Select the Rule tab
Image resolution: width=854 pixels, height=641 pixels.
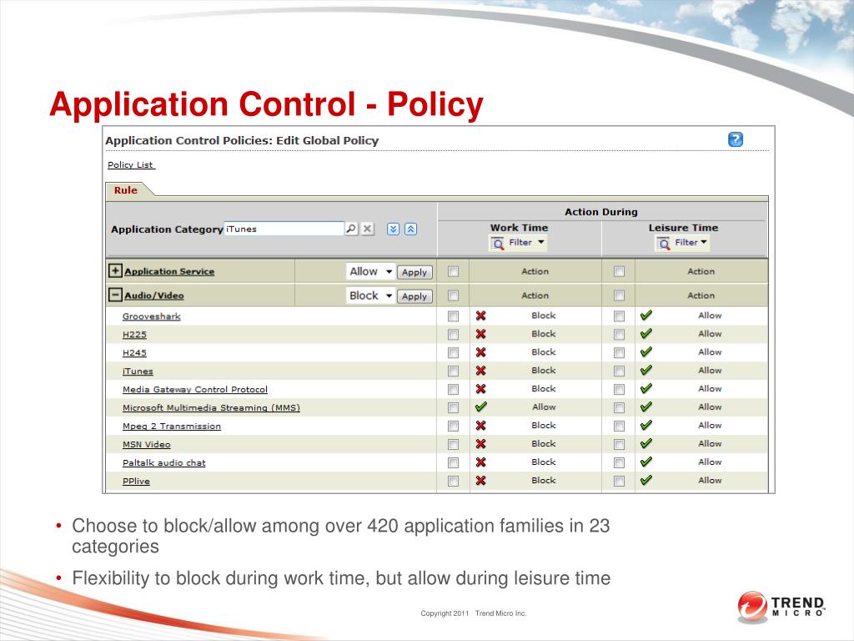126,190
